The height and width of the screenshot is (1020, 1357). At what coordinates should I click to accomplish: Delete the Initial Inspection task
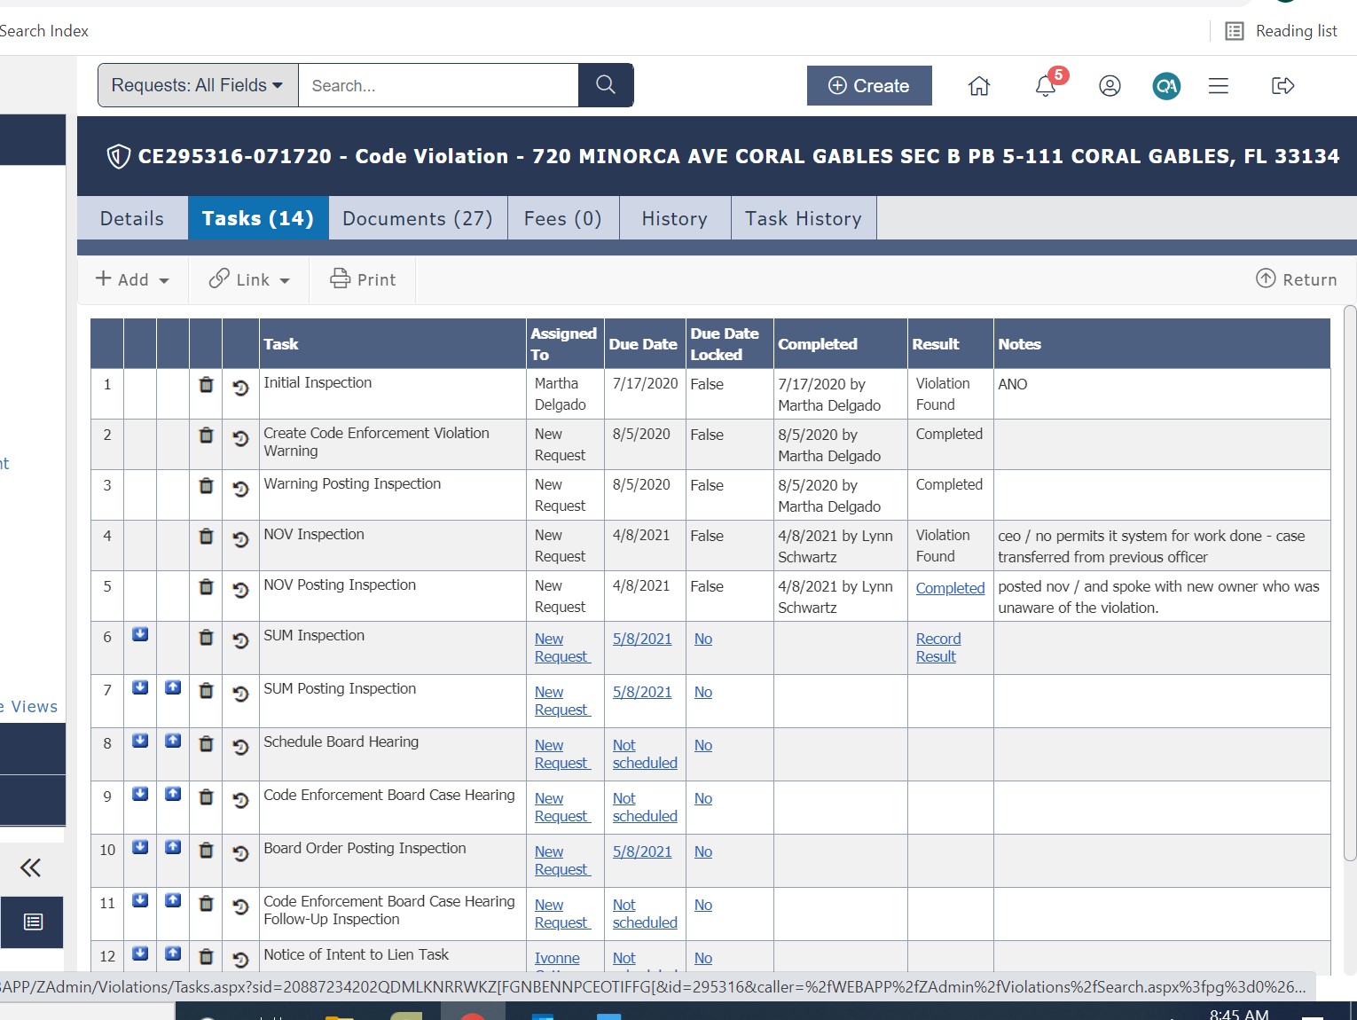[206, 385]
